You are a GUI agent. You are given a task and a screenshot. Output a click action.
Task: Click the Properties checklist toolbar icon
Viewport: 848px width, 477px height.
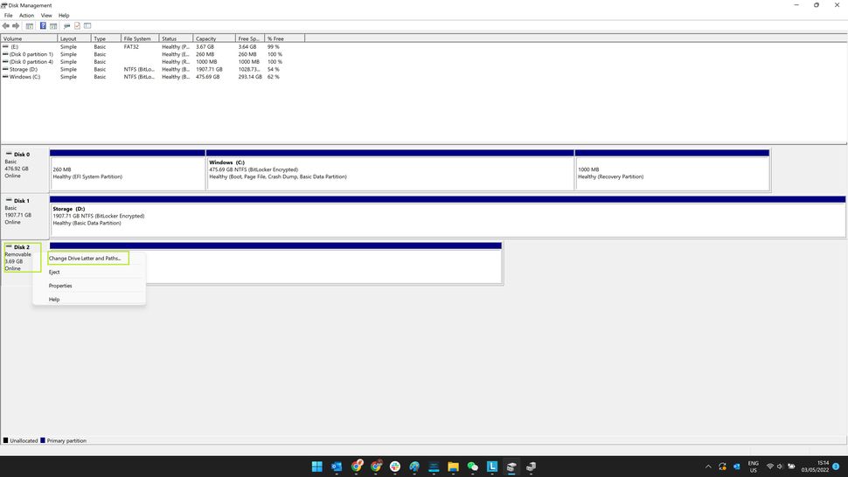77,25
